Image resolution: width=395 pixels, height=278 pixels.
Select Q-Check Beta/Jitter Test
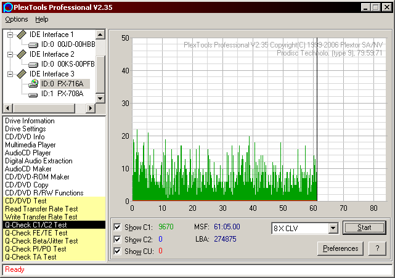coord(54,241)
